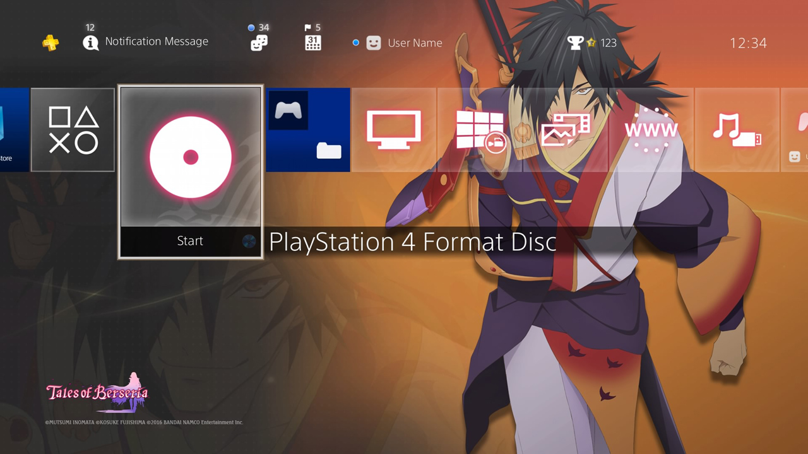Click the clock showing 12:34
The height and width of the screenshot is (454, 808).
click(x=748, y=43)
